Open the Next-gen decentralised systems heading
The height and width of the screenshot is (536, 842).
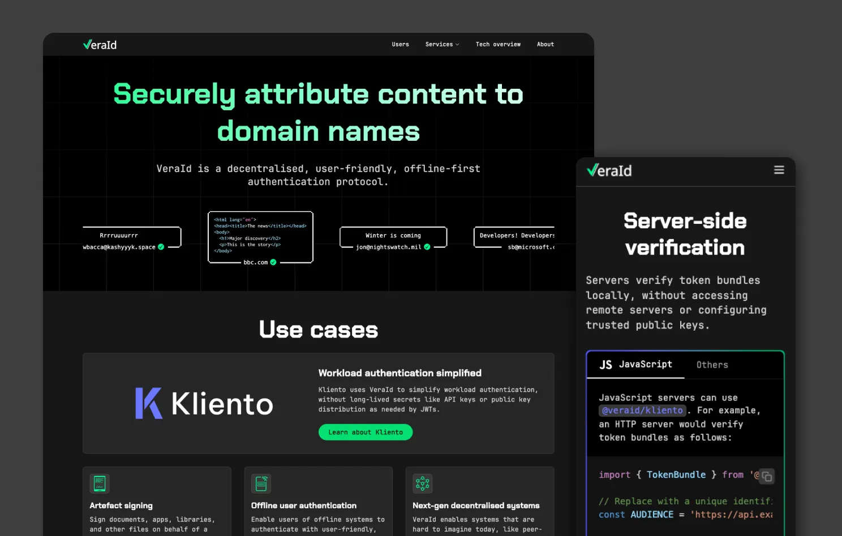click(476, 505)
